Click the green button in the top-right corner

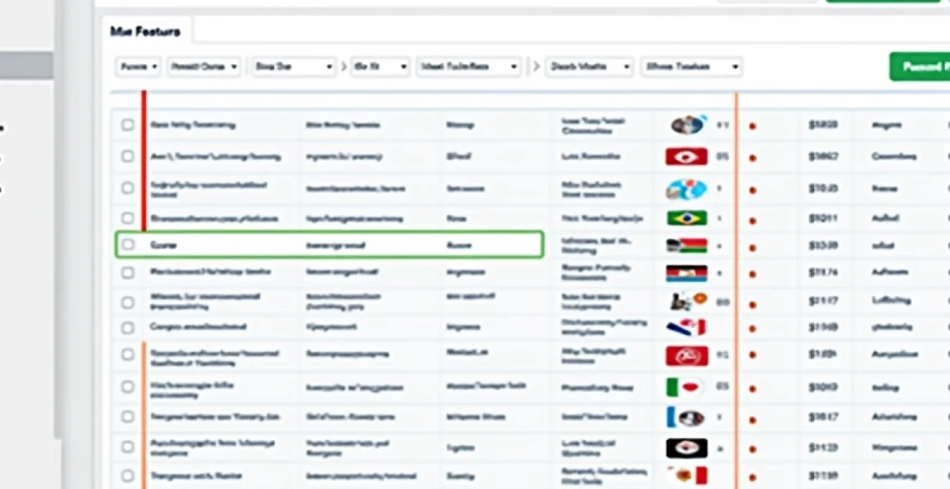click(921, 67)
